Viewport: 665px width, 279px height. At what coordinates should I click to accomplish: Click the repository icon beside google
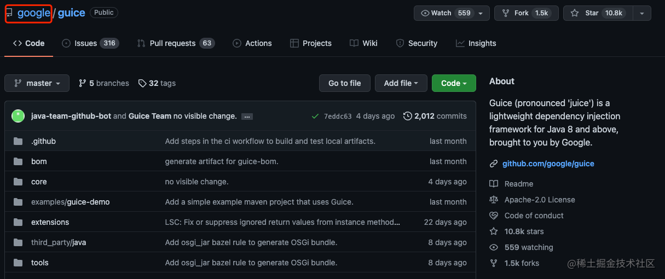[9, 13]
